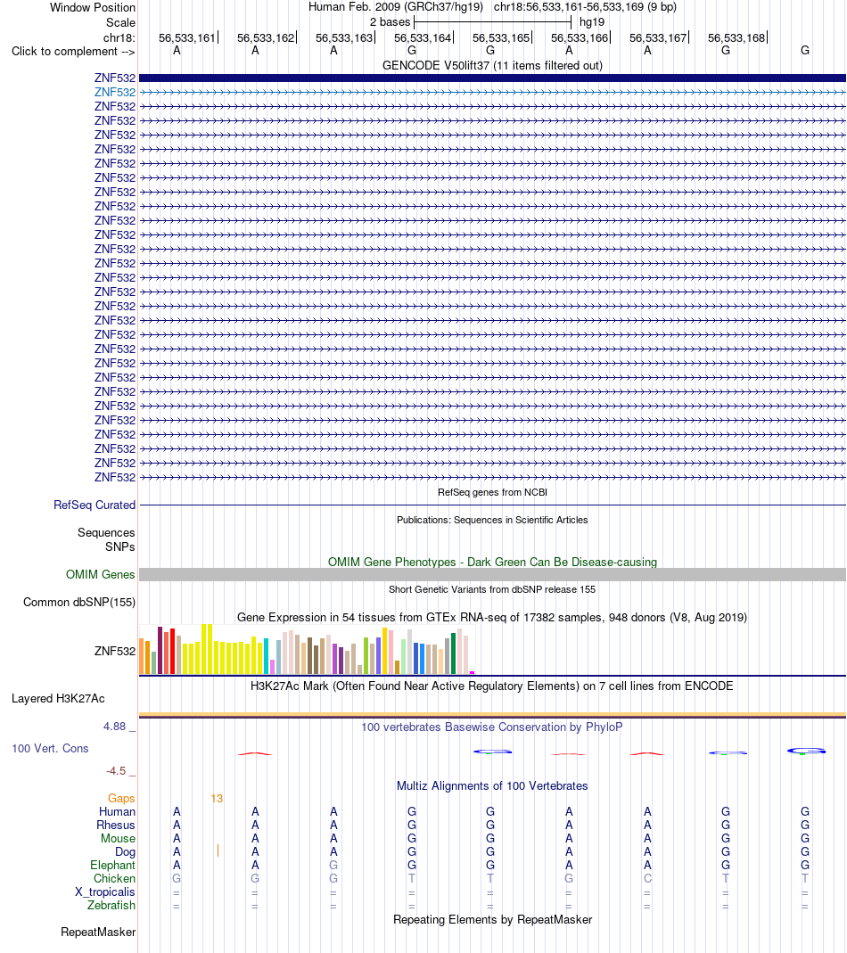The width and height of the screenshot is (847, 953).
Task: Select the Mouse alignment row label
Action: pos(118,839)
